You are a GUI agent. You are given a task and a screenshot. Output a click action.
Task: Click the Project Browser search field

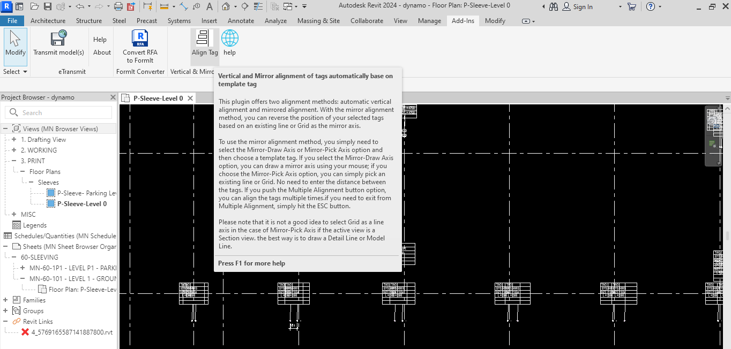click(x=58, y=112)
